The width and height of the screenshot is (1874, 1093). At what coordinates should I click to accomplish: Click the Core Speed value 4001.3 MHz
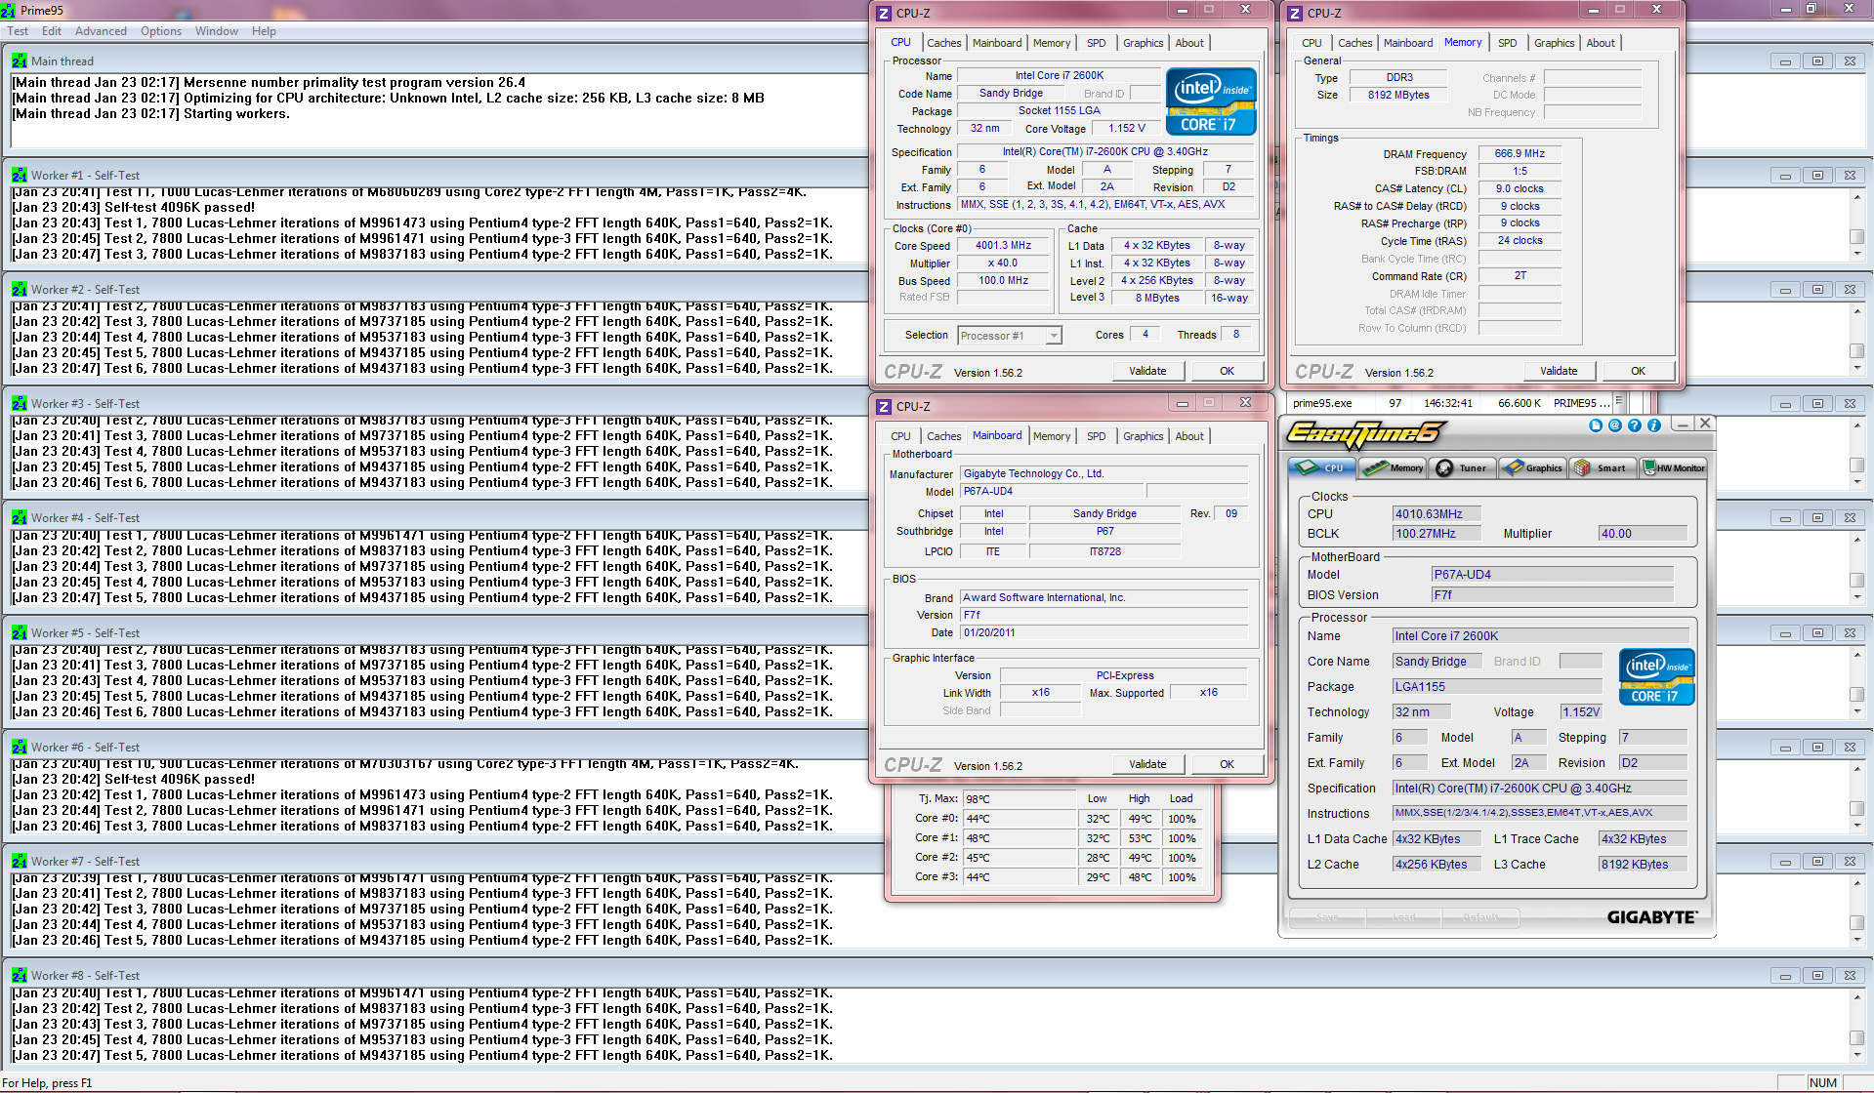pos(1003,246)
